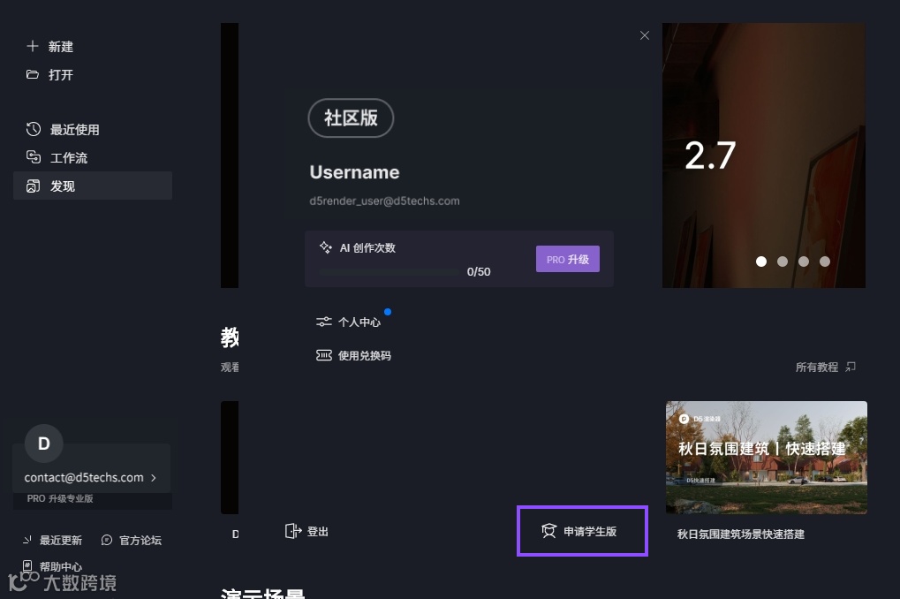Select the 发现 discover menu item
Image resolution: width=900 pixels, height=599 pixels.
pos(93,186)
